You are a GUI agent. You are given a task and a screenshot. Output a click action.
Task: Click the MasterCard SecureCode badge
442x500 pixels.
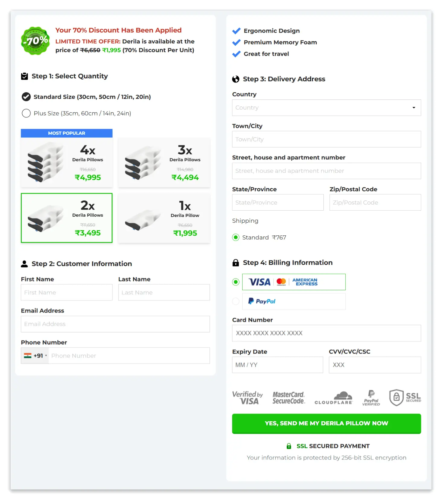click(x=289, y=398)
